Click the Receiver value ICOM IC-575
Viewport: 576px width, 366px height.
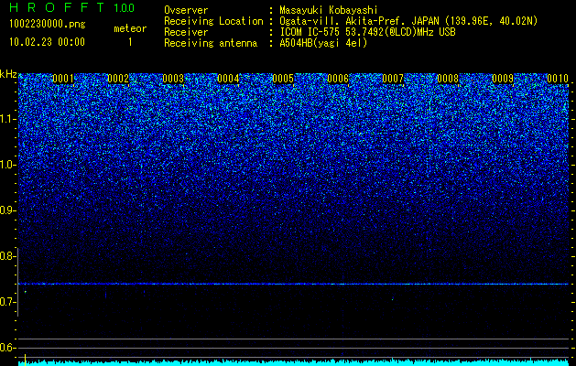pyautogui.click(x=311, y=32)
